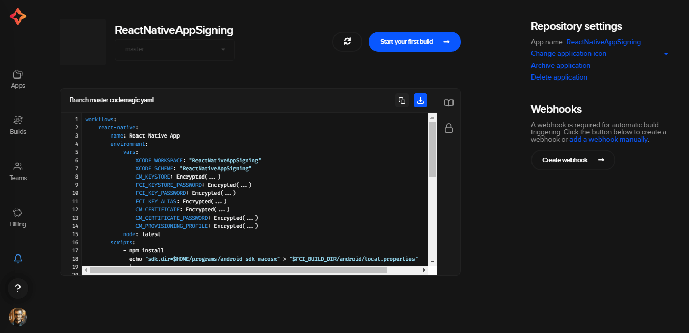The image size is (689, 333).
Task: Click the scroll left arrow of editor
Action: (86, 270)
